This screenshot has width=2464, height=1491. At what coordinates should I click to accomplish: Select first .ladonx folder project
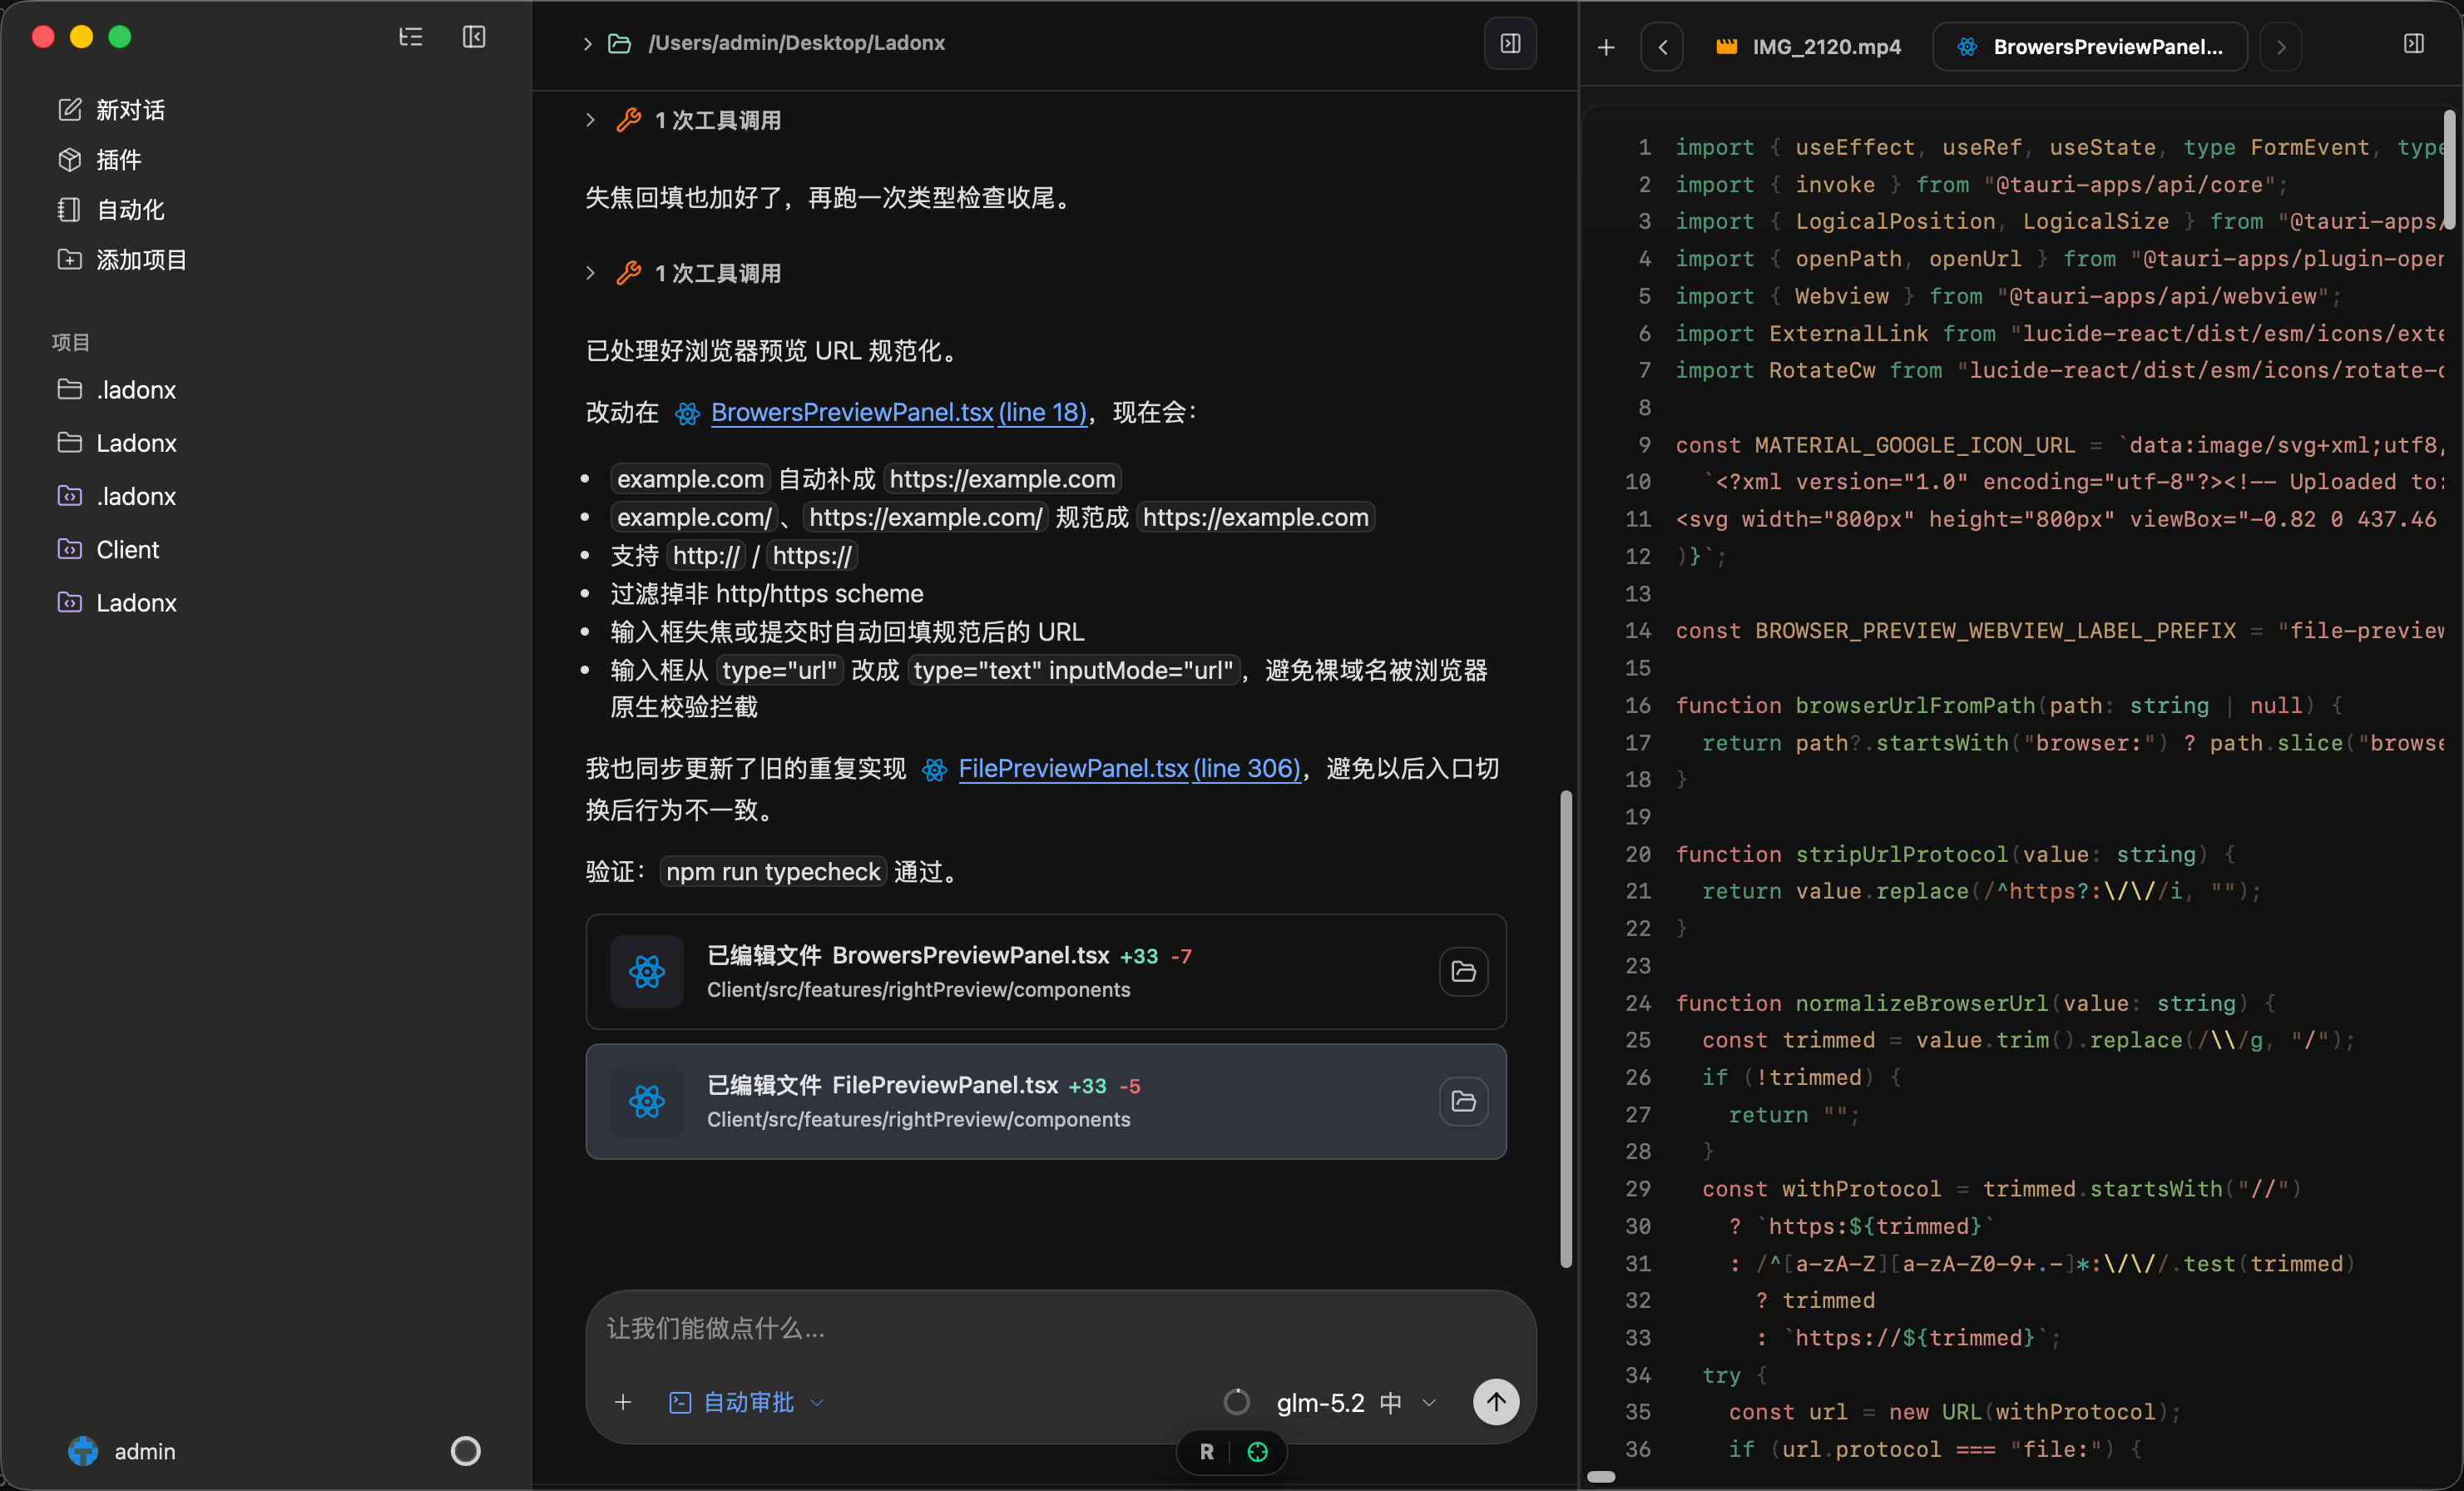117,390
